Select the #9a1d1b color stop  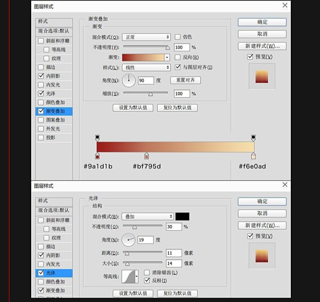pos(97,156)
